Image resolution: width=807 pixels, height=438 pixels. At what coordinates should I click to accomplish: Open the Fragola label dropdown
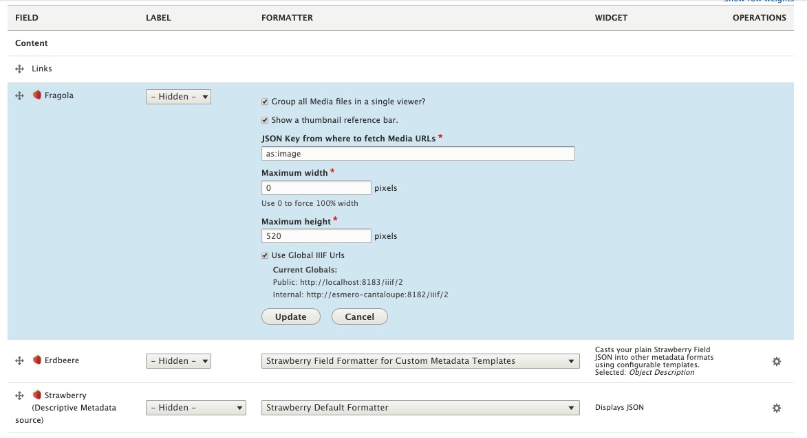coord(178,97)
